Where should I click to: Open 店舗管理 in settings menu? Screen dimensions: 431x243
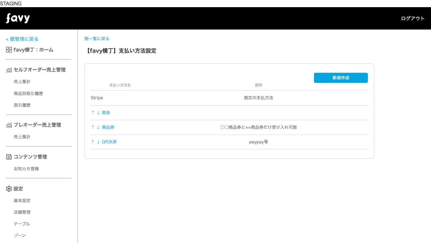pos(22,212)
